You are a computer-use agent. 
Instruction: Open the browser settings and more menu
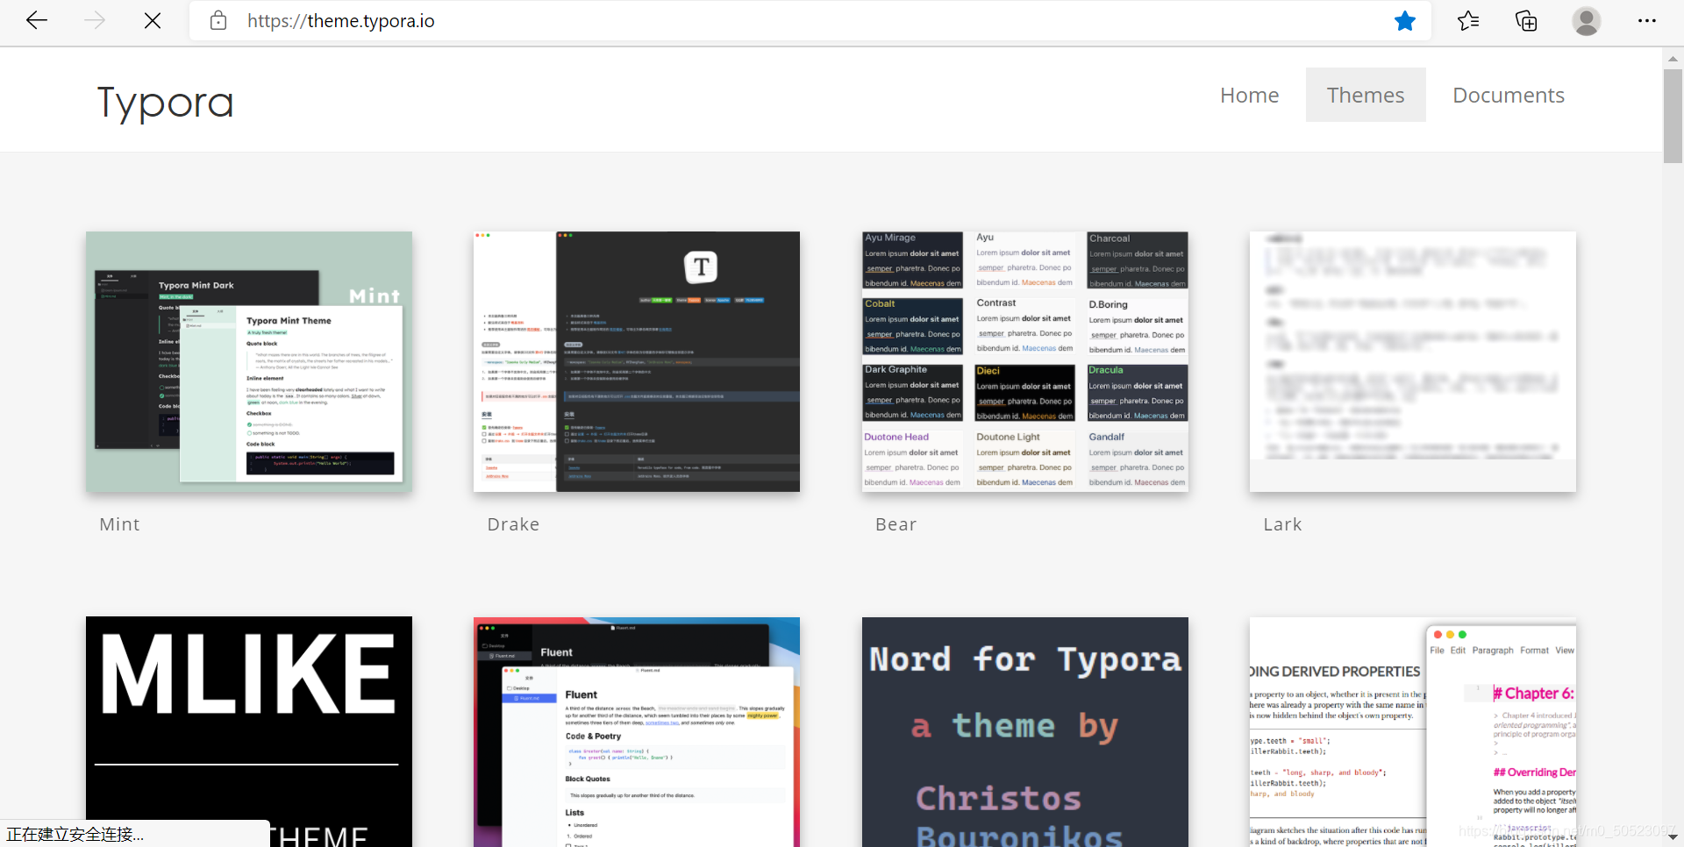pos(1647,20)
